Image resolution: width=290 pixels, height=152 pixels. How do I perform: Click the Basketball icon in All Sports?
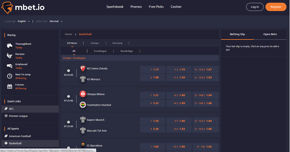[6, 143]
